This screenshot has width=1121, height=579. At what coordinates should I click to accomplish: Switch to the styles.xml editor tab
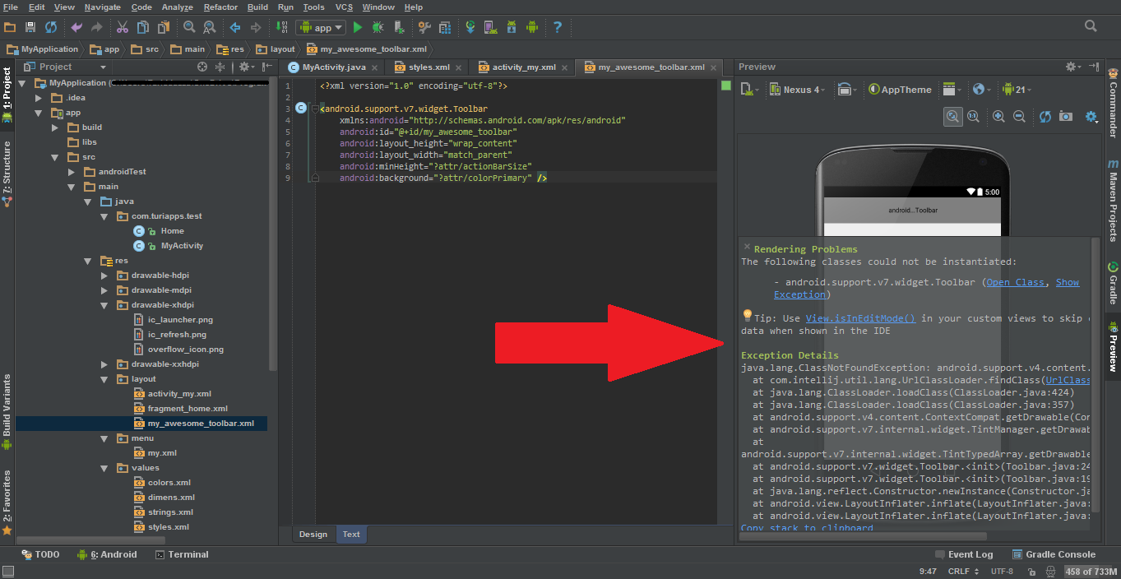428,67
